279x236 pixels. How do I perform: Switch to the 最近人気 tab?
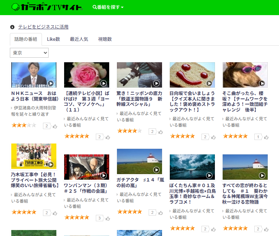pyautogui.click(x=79, y=39)
